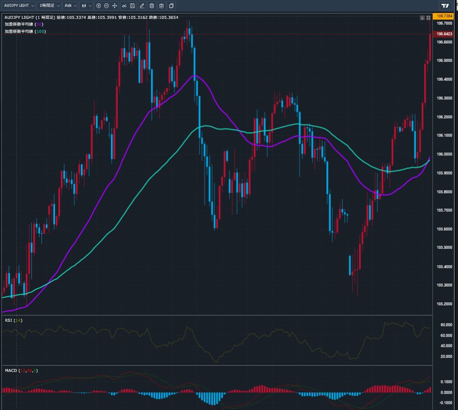
Task: Click the RSI (14) indicator label
Action: [13, 320]
